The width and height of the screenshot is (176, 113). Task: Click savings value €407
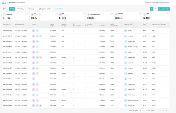tap(154, 63)
